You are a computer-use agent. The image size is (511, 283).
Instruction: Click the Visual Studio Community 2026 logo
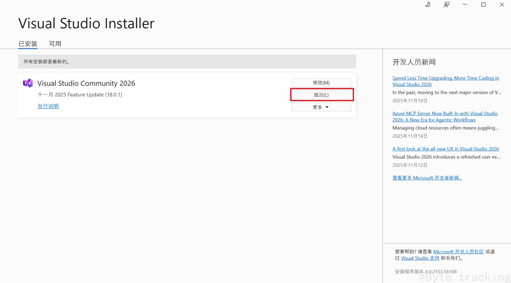(28, 83)
